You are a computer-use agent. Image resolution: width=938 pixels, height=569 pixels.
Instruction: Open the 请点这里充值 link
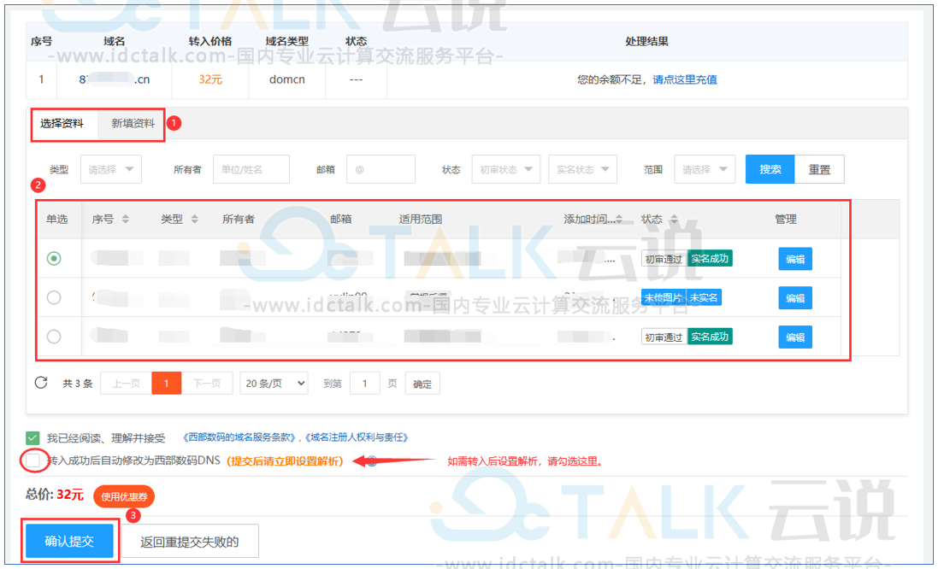click(x=684, y=79)
